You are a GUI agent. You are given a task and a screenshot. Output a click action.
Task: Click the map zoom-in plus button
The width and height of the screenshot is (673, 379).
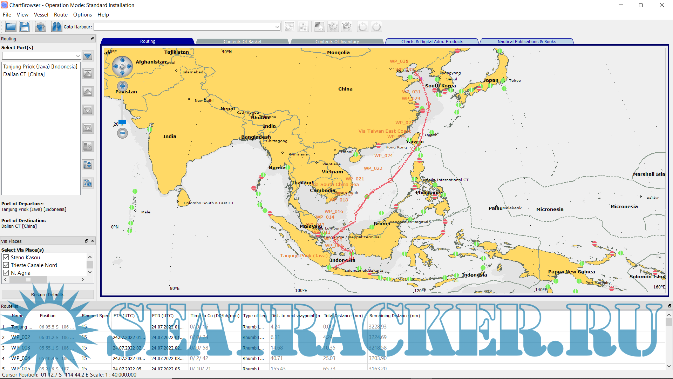pos(122,86)
